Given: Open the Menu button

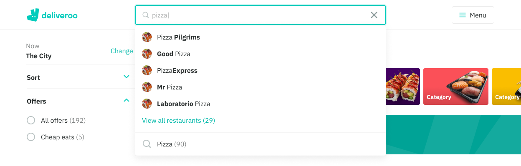Looking at the screenshot, I should 473,15.
